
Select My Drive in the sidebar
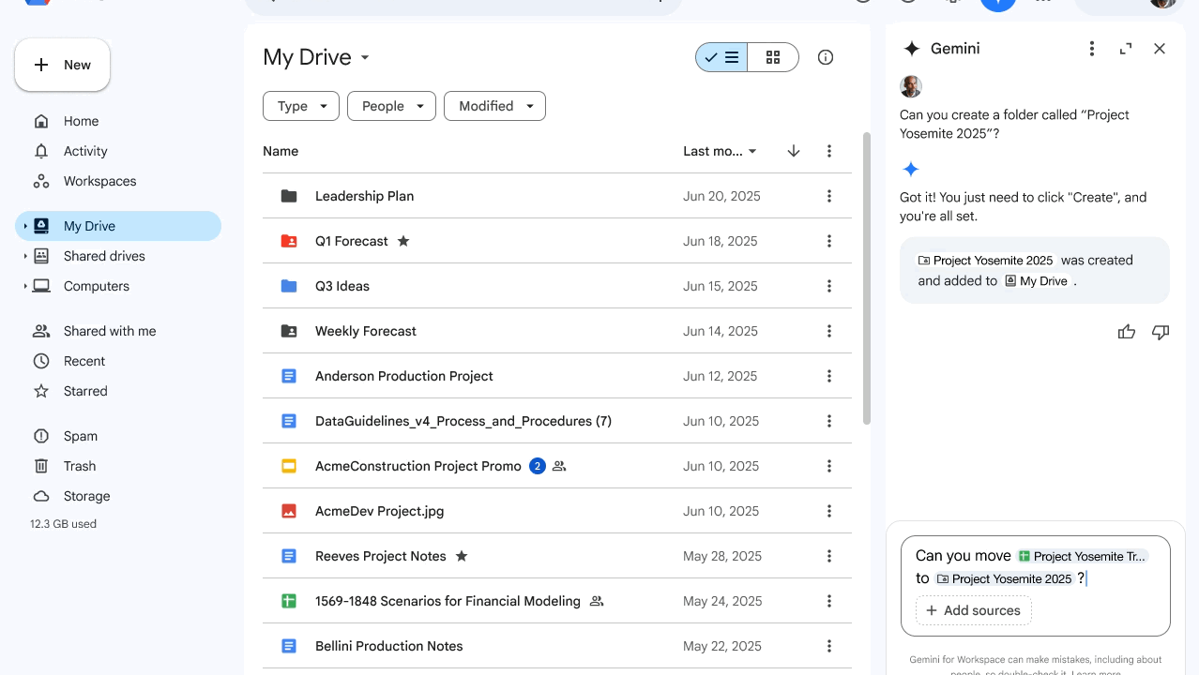point(118,226)
